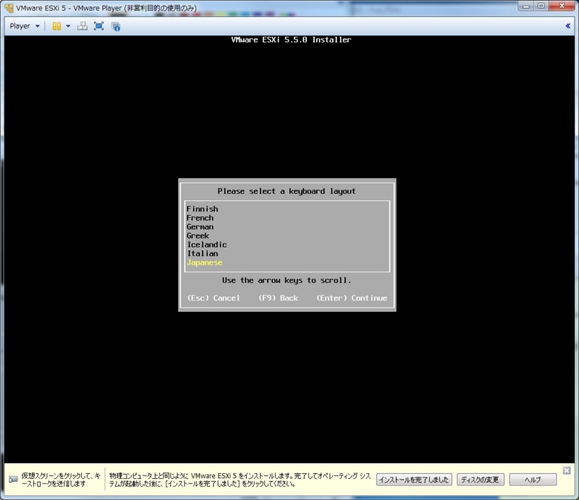Minimize the VMware Player window
Screen dimensions: 579x500
click(526, 6)
